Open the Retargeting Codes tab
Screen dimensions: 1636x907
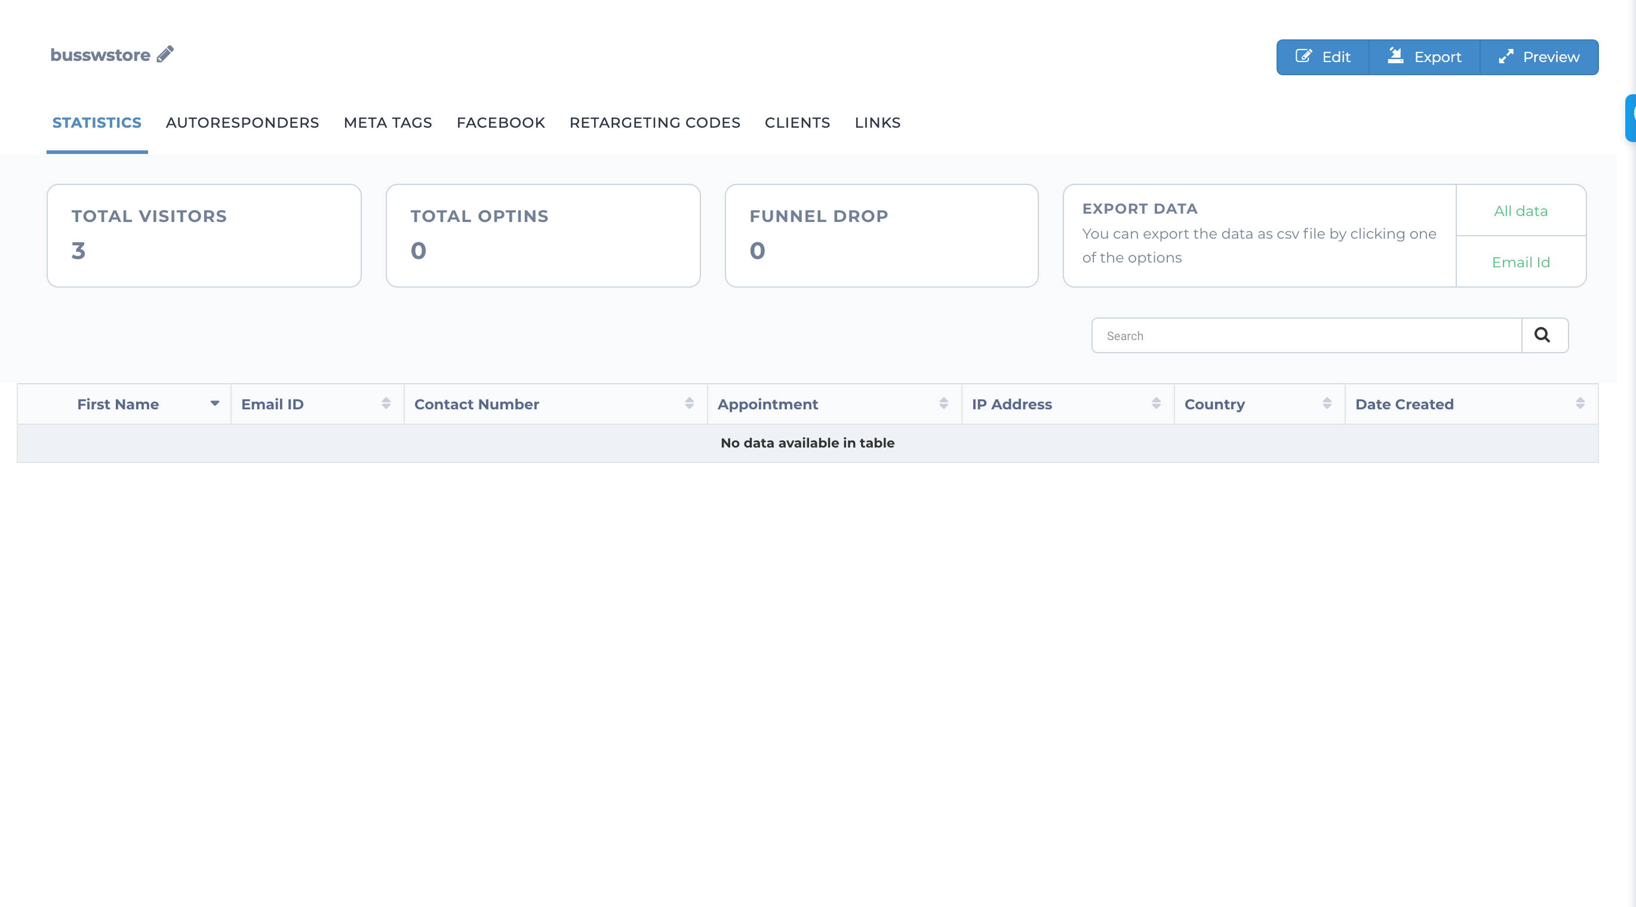click(x=654, y=122)
